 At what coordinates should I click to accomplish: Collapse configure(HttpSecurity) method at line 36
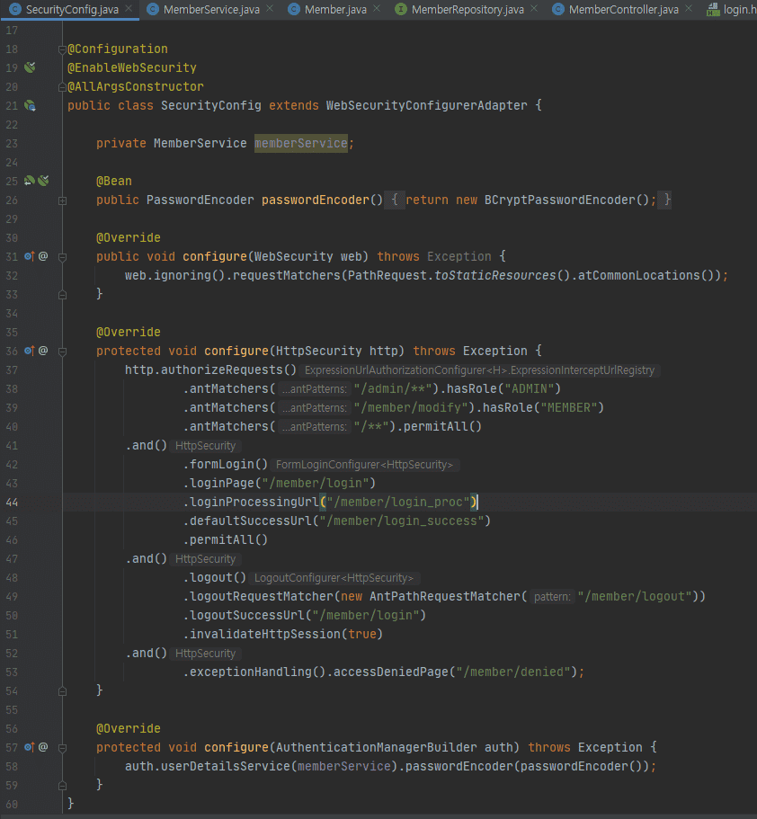[62, 352]
